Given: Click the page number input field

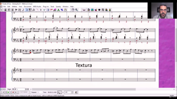Looking at the screenshot, I should (x=21, y=89).
